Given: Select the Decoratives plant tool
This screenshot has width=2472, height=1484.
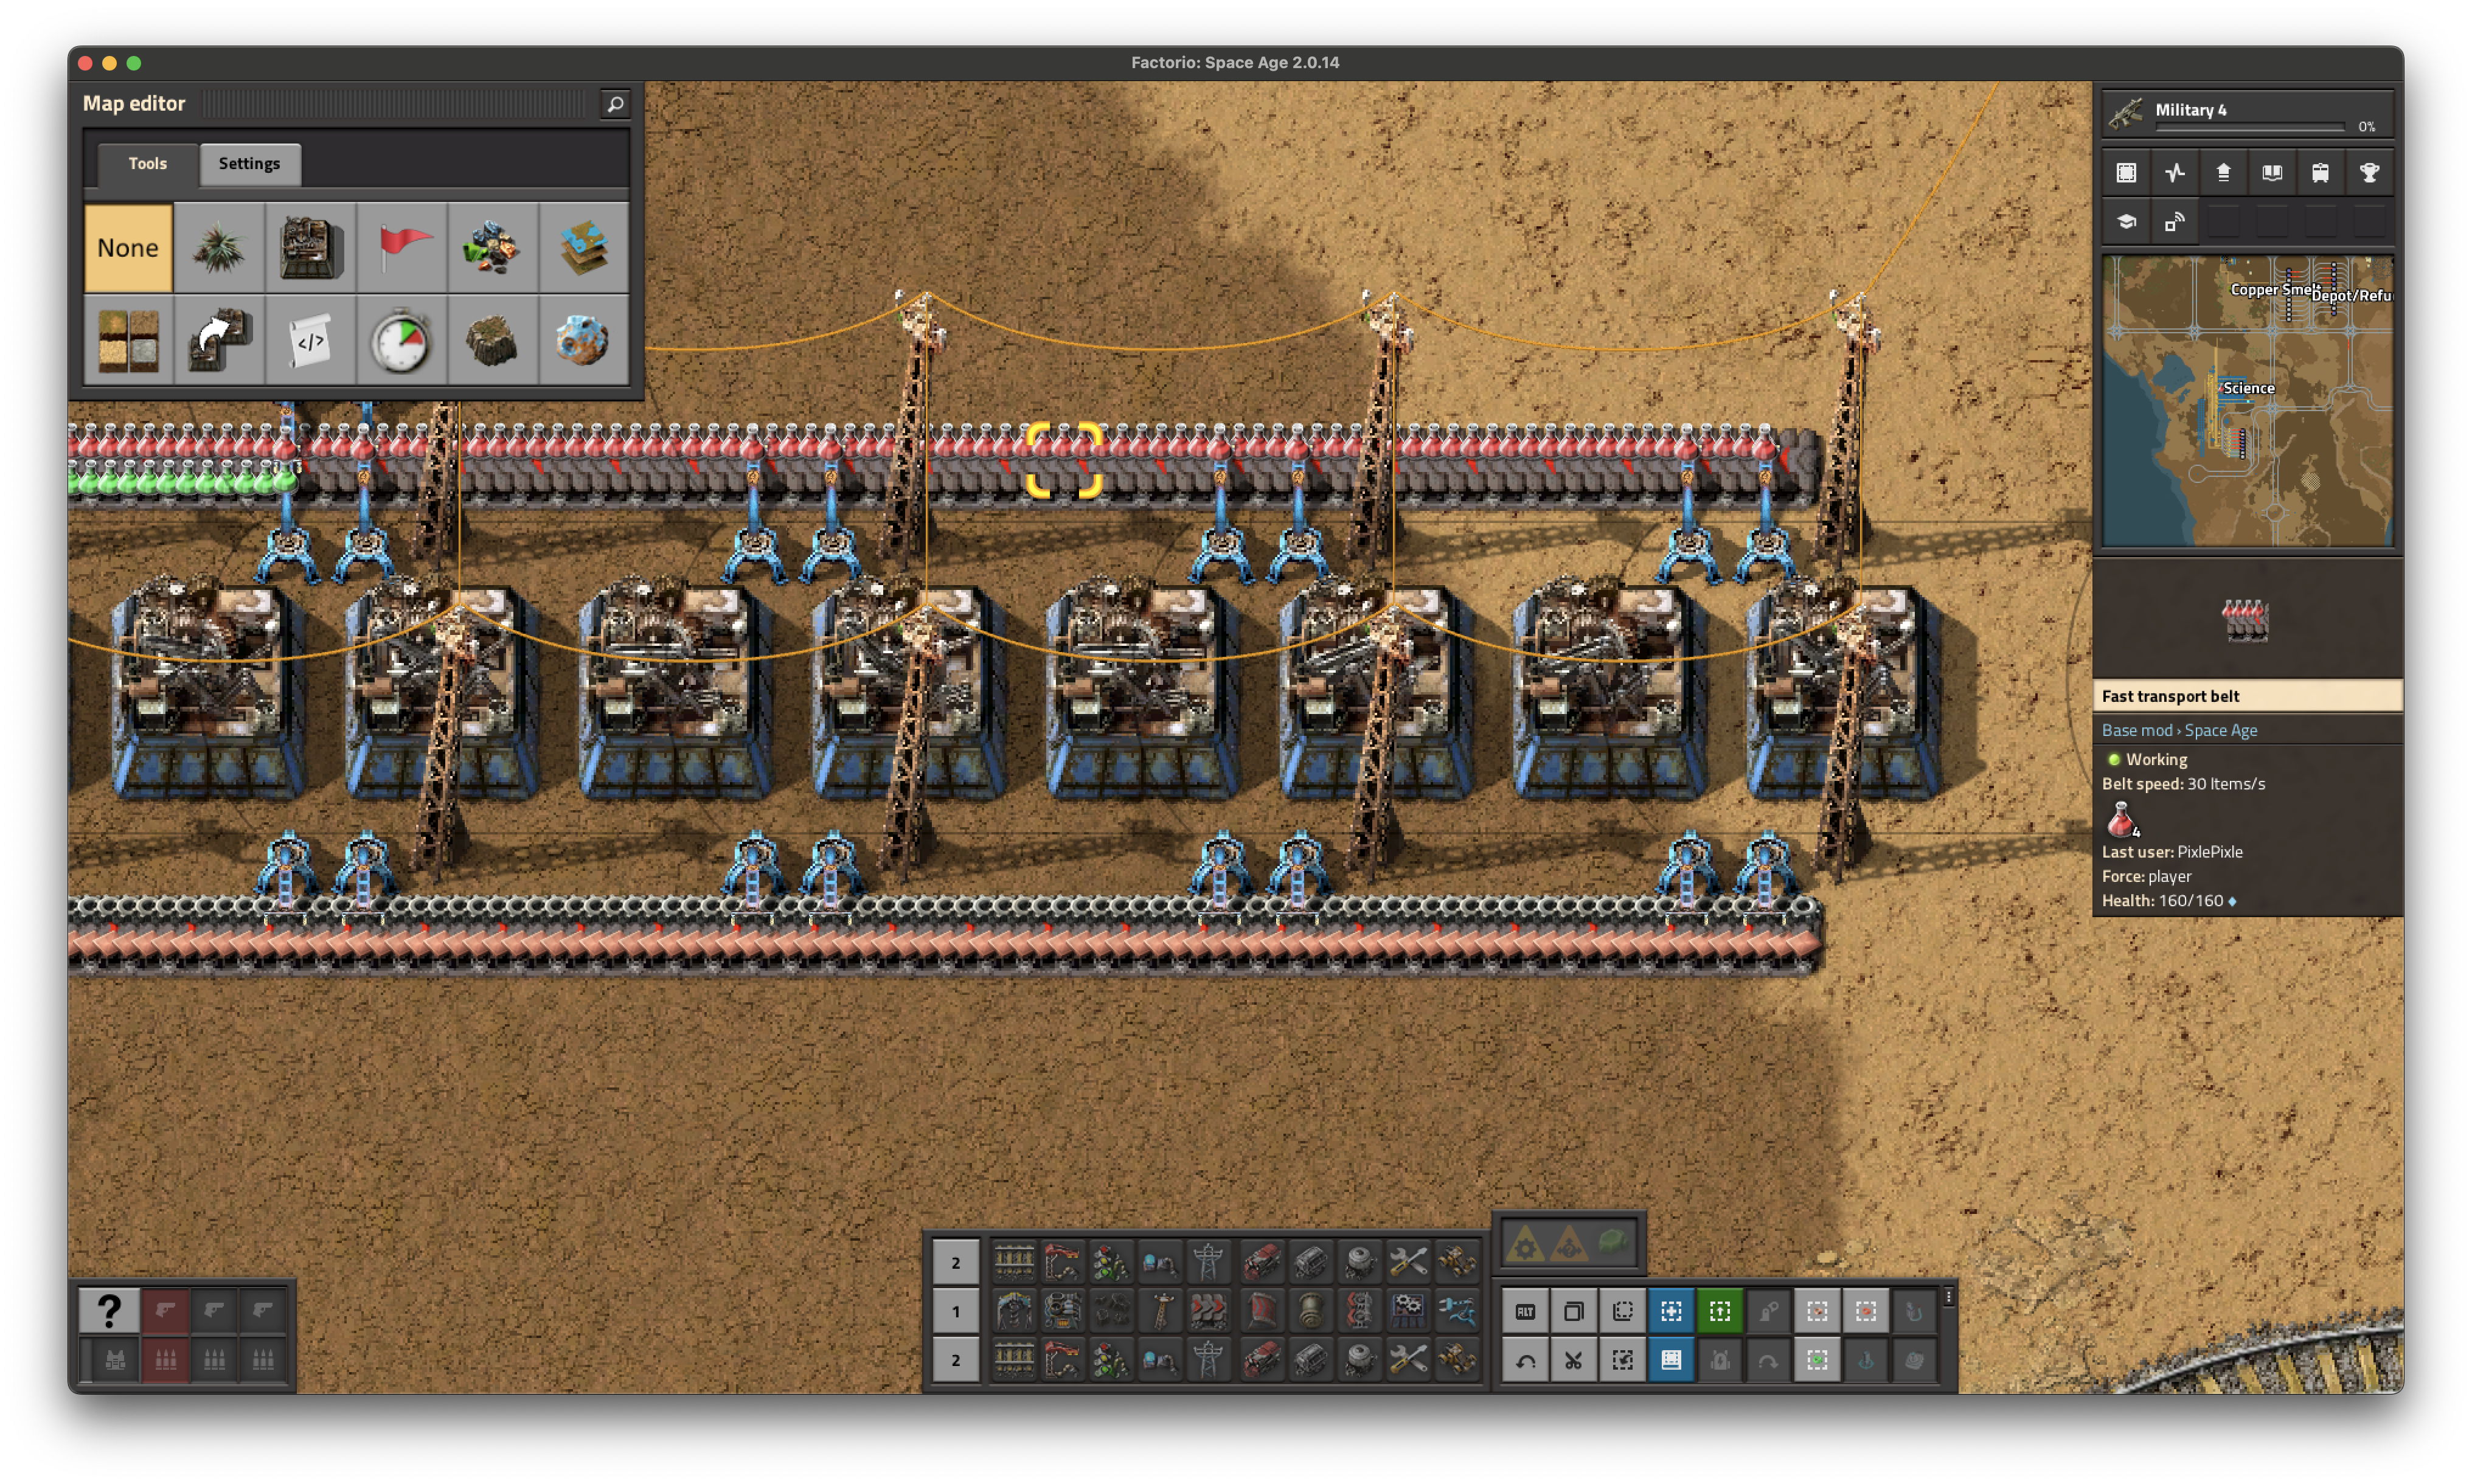Looking at the screenshot, I should point(219,247).
